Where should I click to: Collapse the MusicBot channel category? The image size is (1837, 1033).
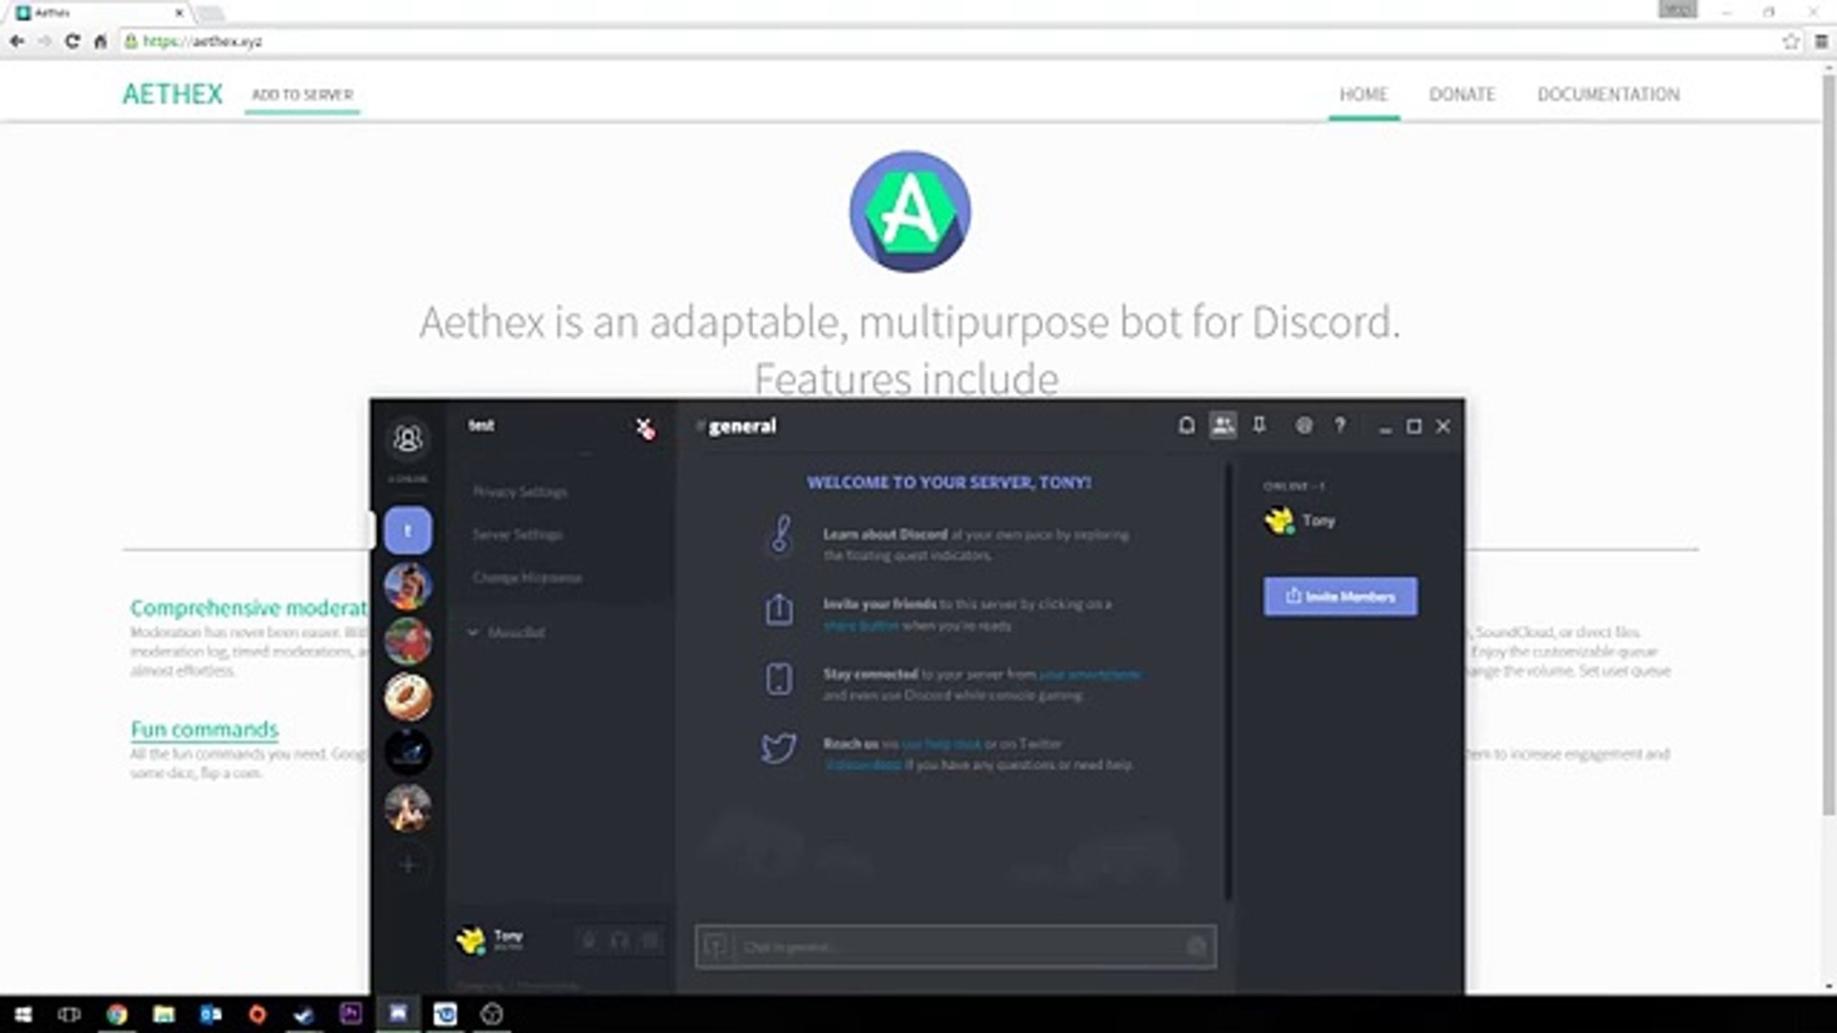(x=507, y=632)
